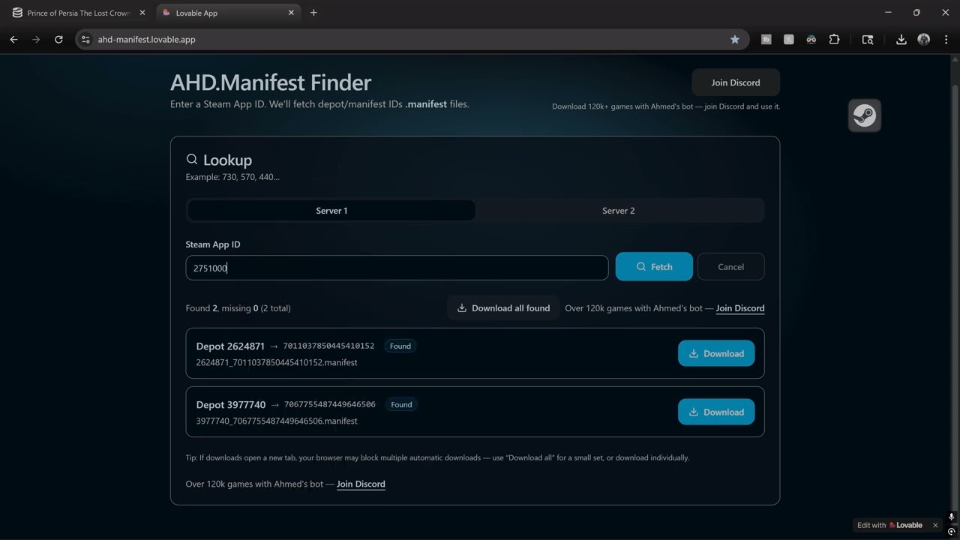
Task: Click the Found badge for Depot 3977740
Action: tap(401, 405)
